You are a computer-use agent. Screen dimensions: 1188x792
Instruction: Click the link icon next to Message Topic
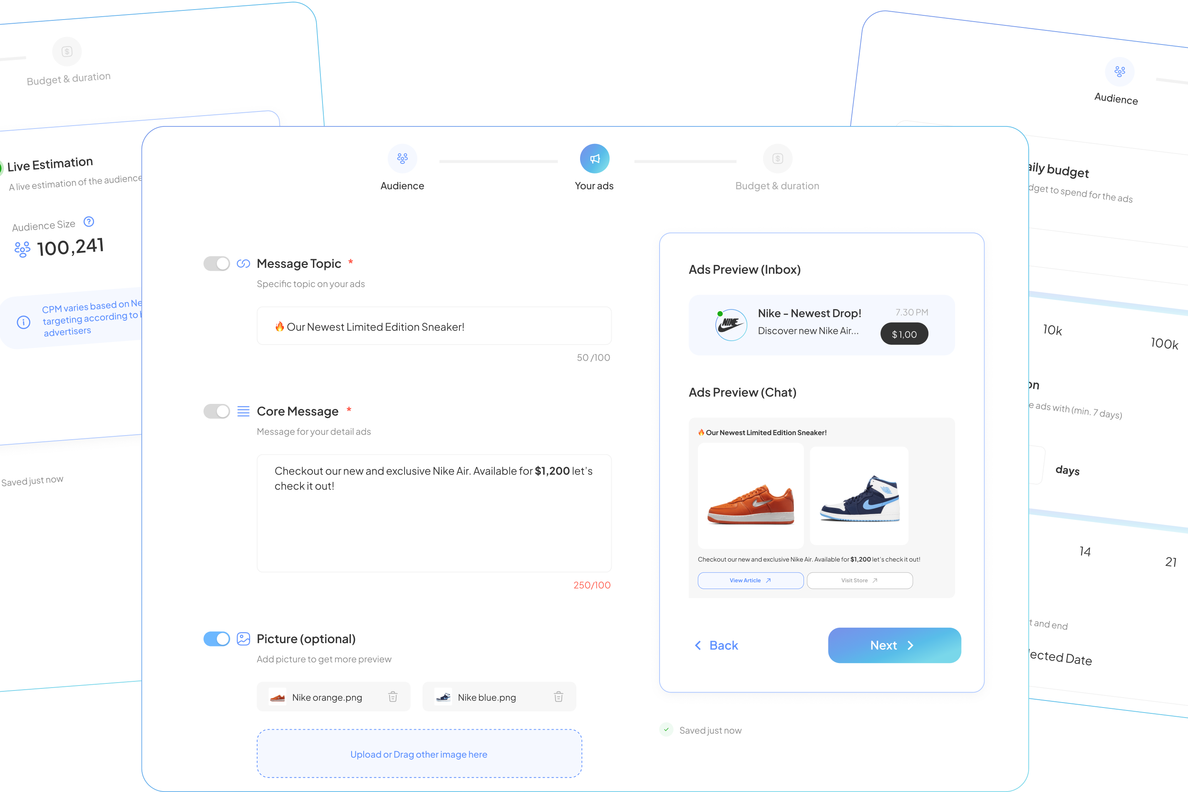tap(244, 263)
